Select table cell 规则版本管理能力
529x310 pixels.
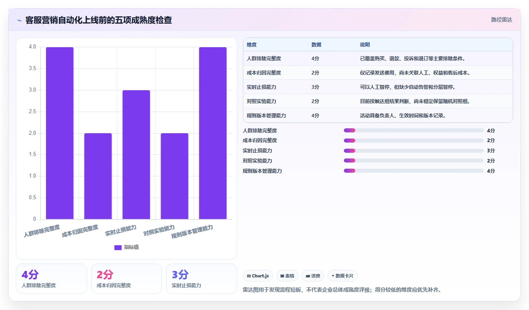(x=266, y=116)
